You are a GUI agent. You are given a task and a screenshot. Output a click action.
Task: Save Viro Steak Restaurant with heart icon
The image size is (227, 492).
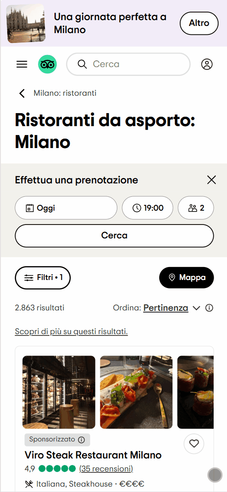point(194,444)
